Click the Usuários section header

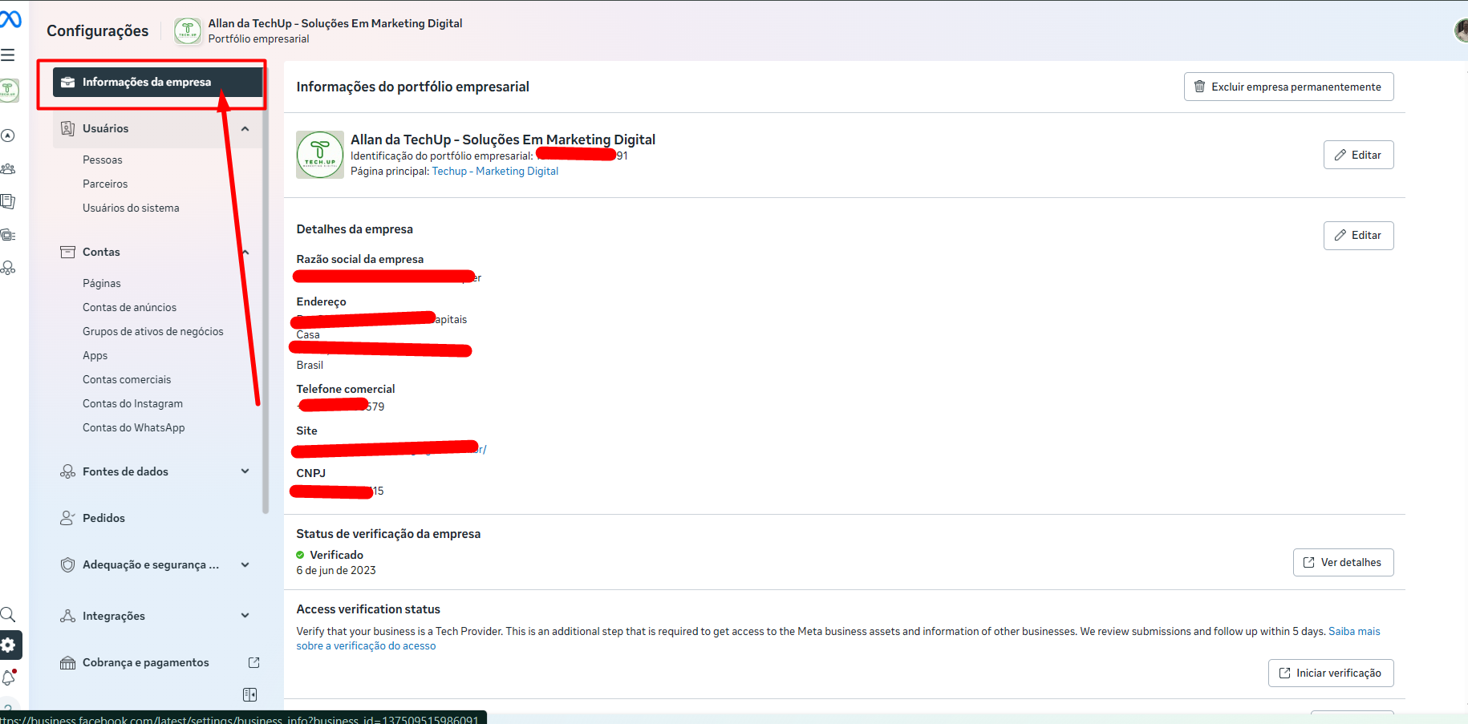pyautogui.click(x=157, y=128)
